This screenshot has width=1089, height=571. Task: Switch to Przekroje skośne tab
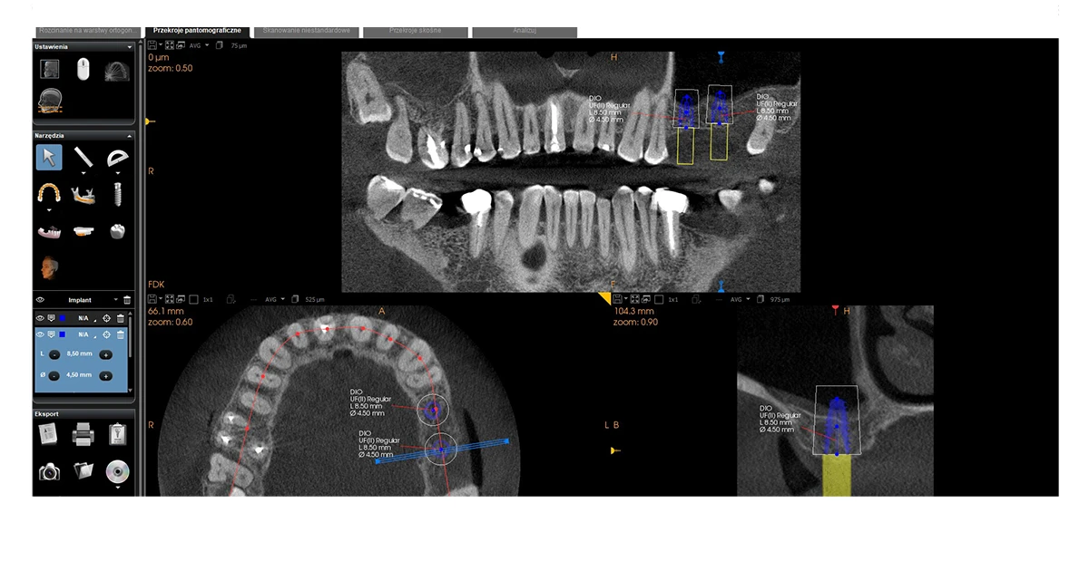pos(415,31)
